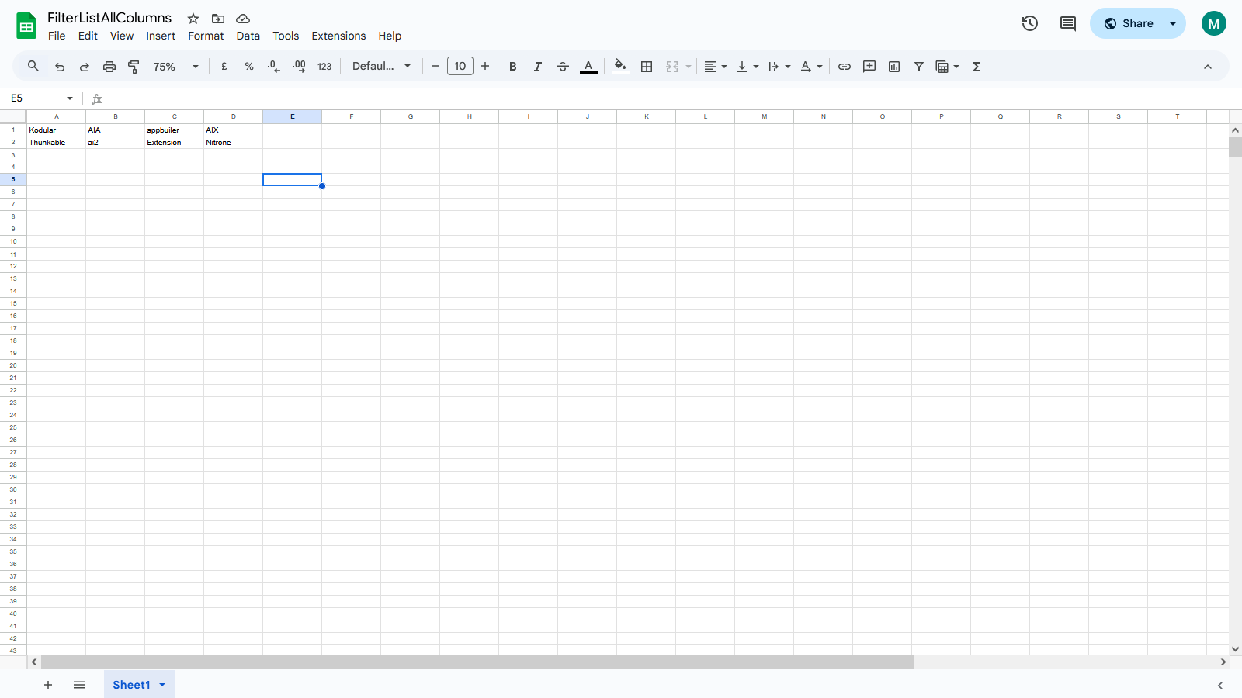
Task: Undo the last action
Action: pyautogui.click(x=60, y=67)
